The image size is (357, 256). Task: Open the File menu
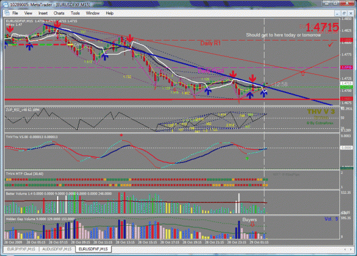[x=15, y=13]
